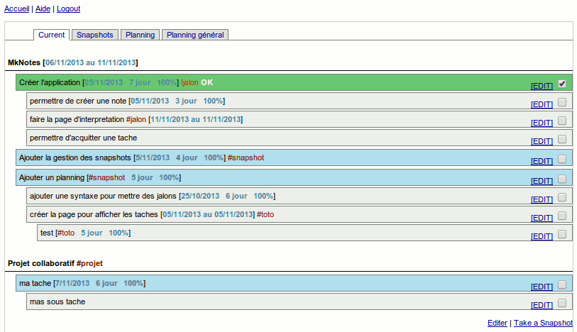
Task: Edit 'Ajouter la gestion des snapshots' task
Action: pos(542,161)
